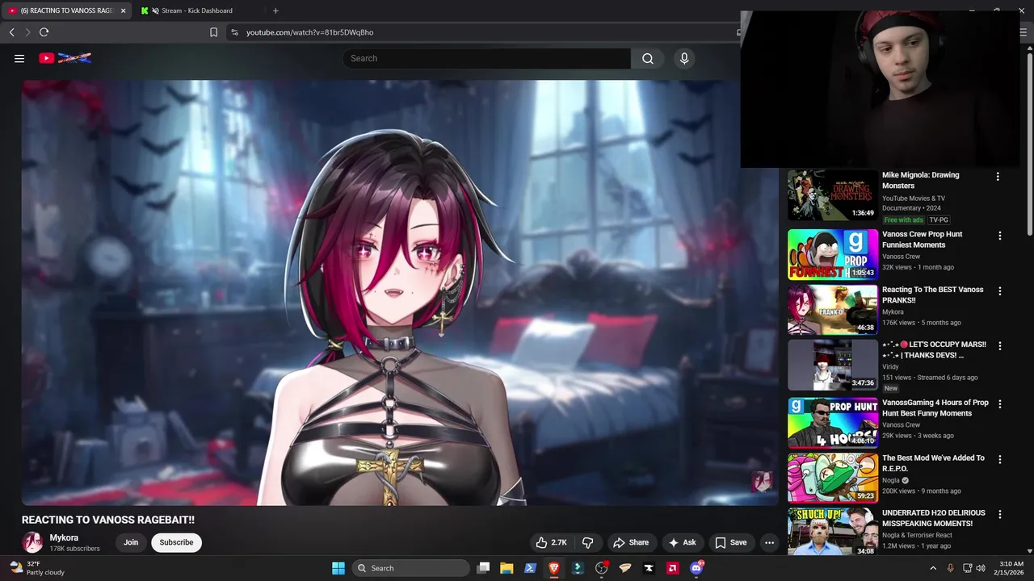Open weather widget 32°F Partly cloudy

pos(36,568)
